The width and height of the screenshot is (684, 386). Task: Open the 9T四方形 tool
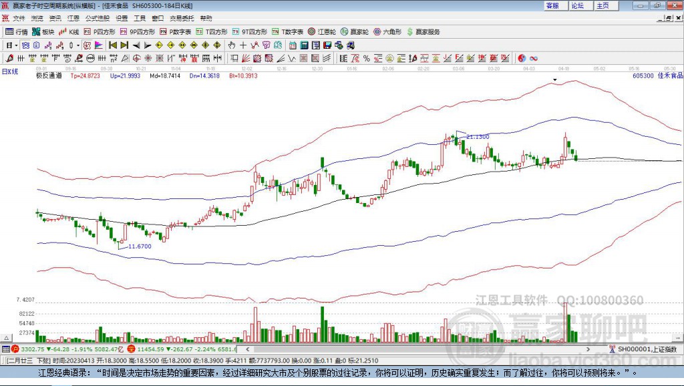click(x=250, y=32)
